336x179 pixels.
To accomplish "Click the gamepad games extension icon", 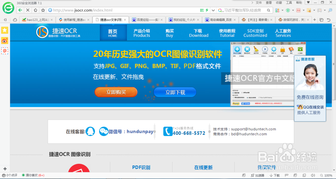I will click(320, 10).
